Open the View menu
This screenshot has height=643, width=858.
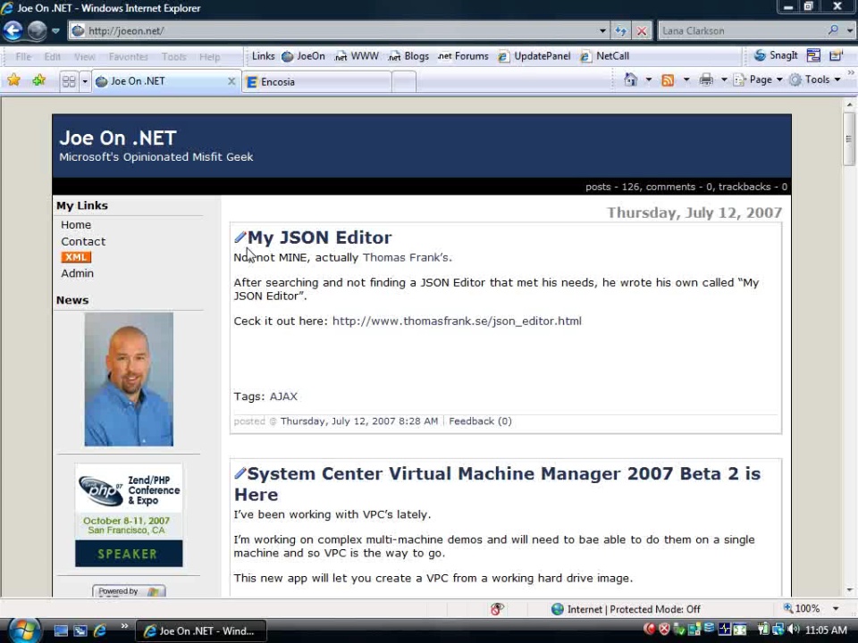(x=85, y=56)
